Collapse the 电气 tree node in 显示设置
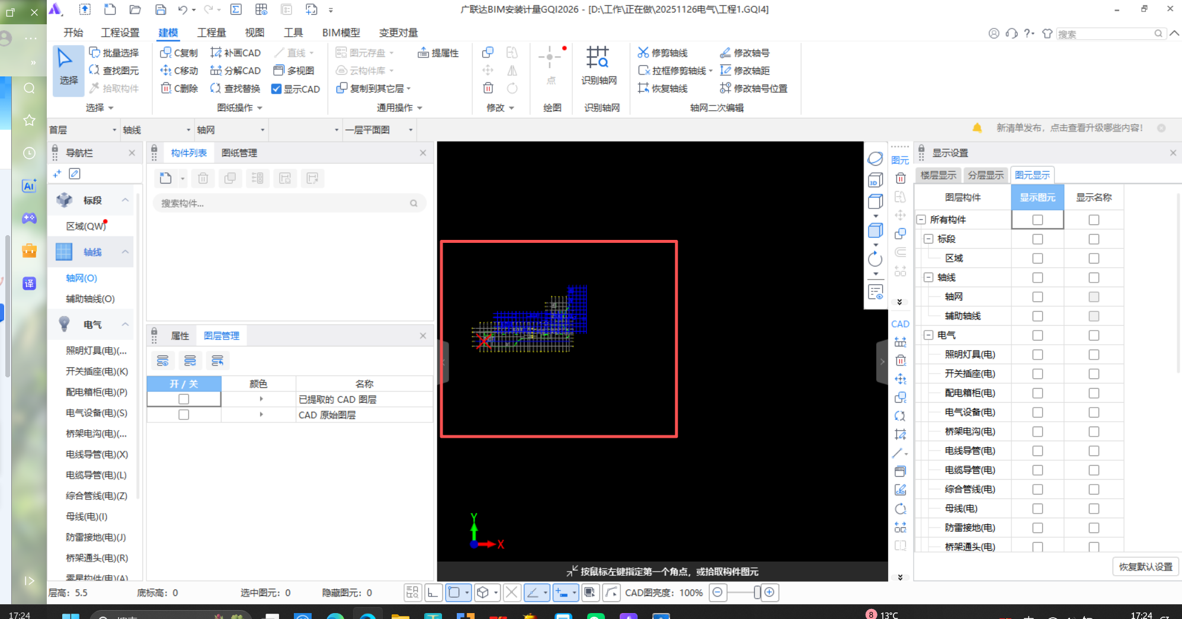 928,335
